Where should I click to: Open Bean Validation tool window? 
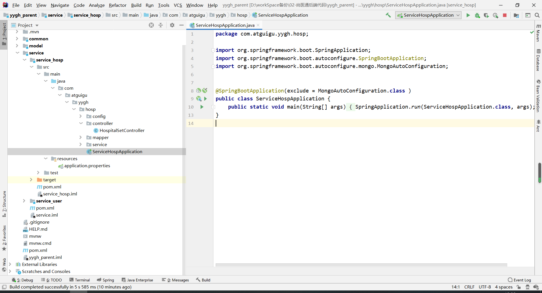[538, 96]
